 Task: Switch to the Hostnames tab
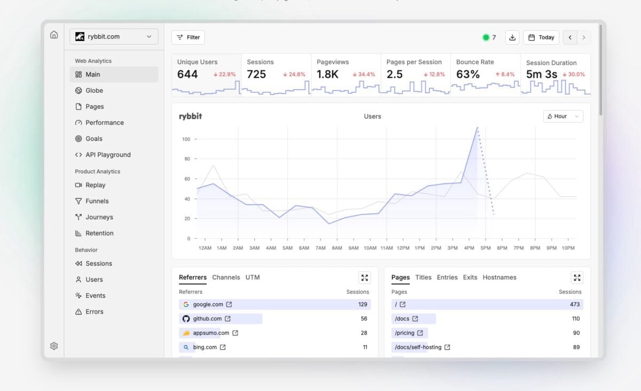[x=498, y=277]
